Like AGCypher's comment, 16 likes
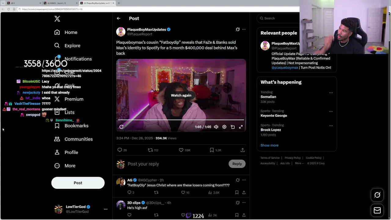The image size is (391, 220). [185, 193]
